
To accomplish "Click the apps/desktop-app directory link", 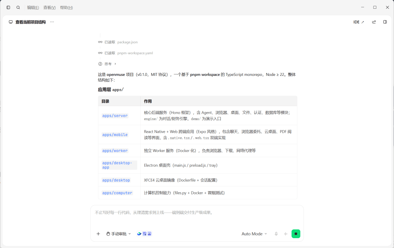I will pyautogui.click(x=117, y=165).
